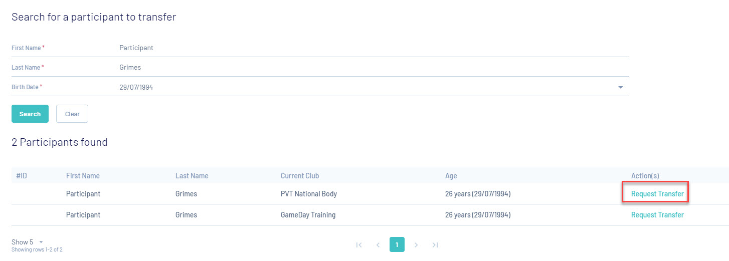
Task: Go to next page of results
Action: [x=416, y=245]
